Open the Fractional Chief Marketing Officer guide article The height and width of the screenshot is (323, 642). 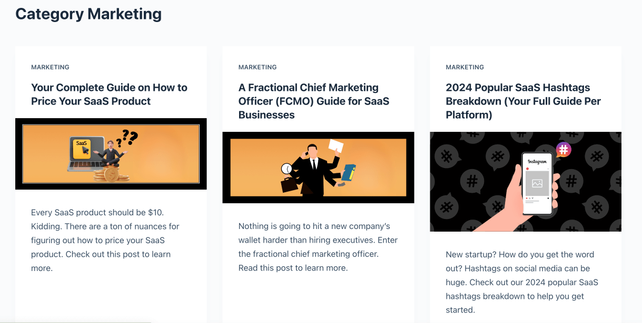pyautogui.click(x=314, y=101)
